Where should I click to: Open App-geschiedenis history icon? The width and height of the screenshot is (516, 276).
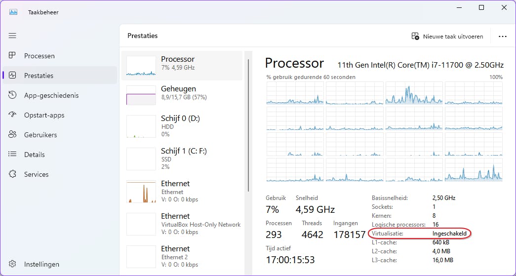13,95
